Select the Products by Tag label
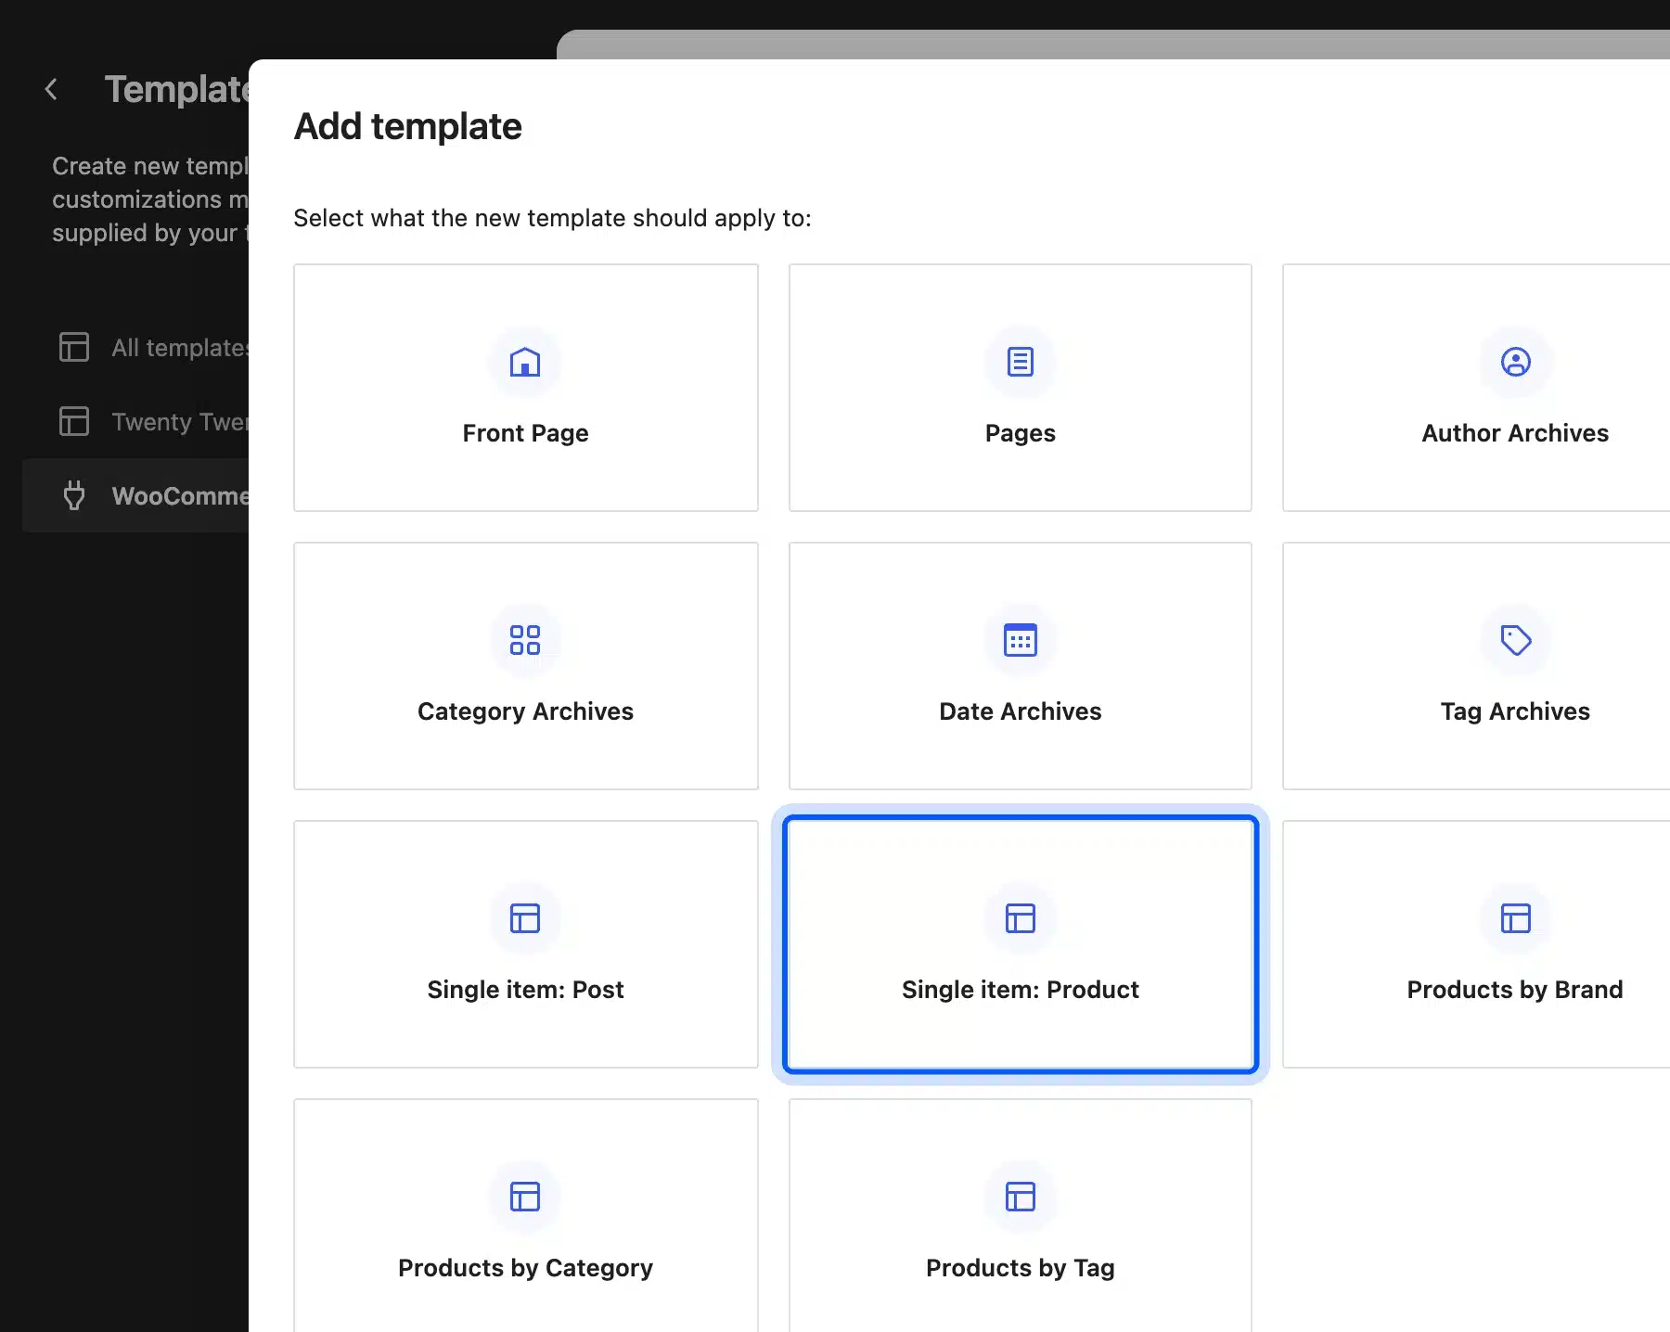The image size is (1670, 1332). 1021,1268
